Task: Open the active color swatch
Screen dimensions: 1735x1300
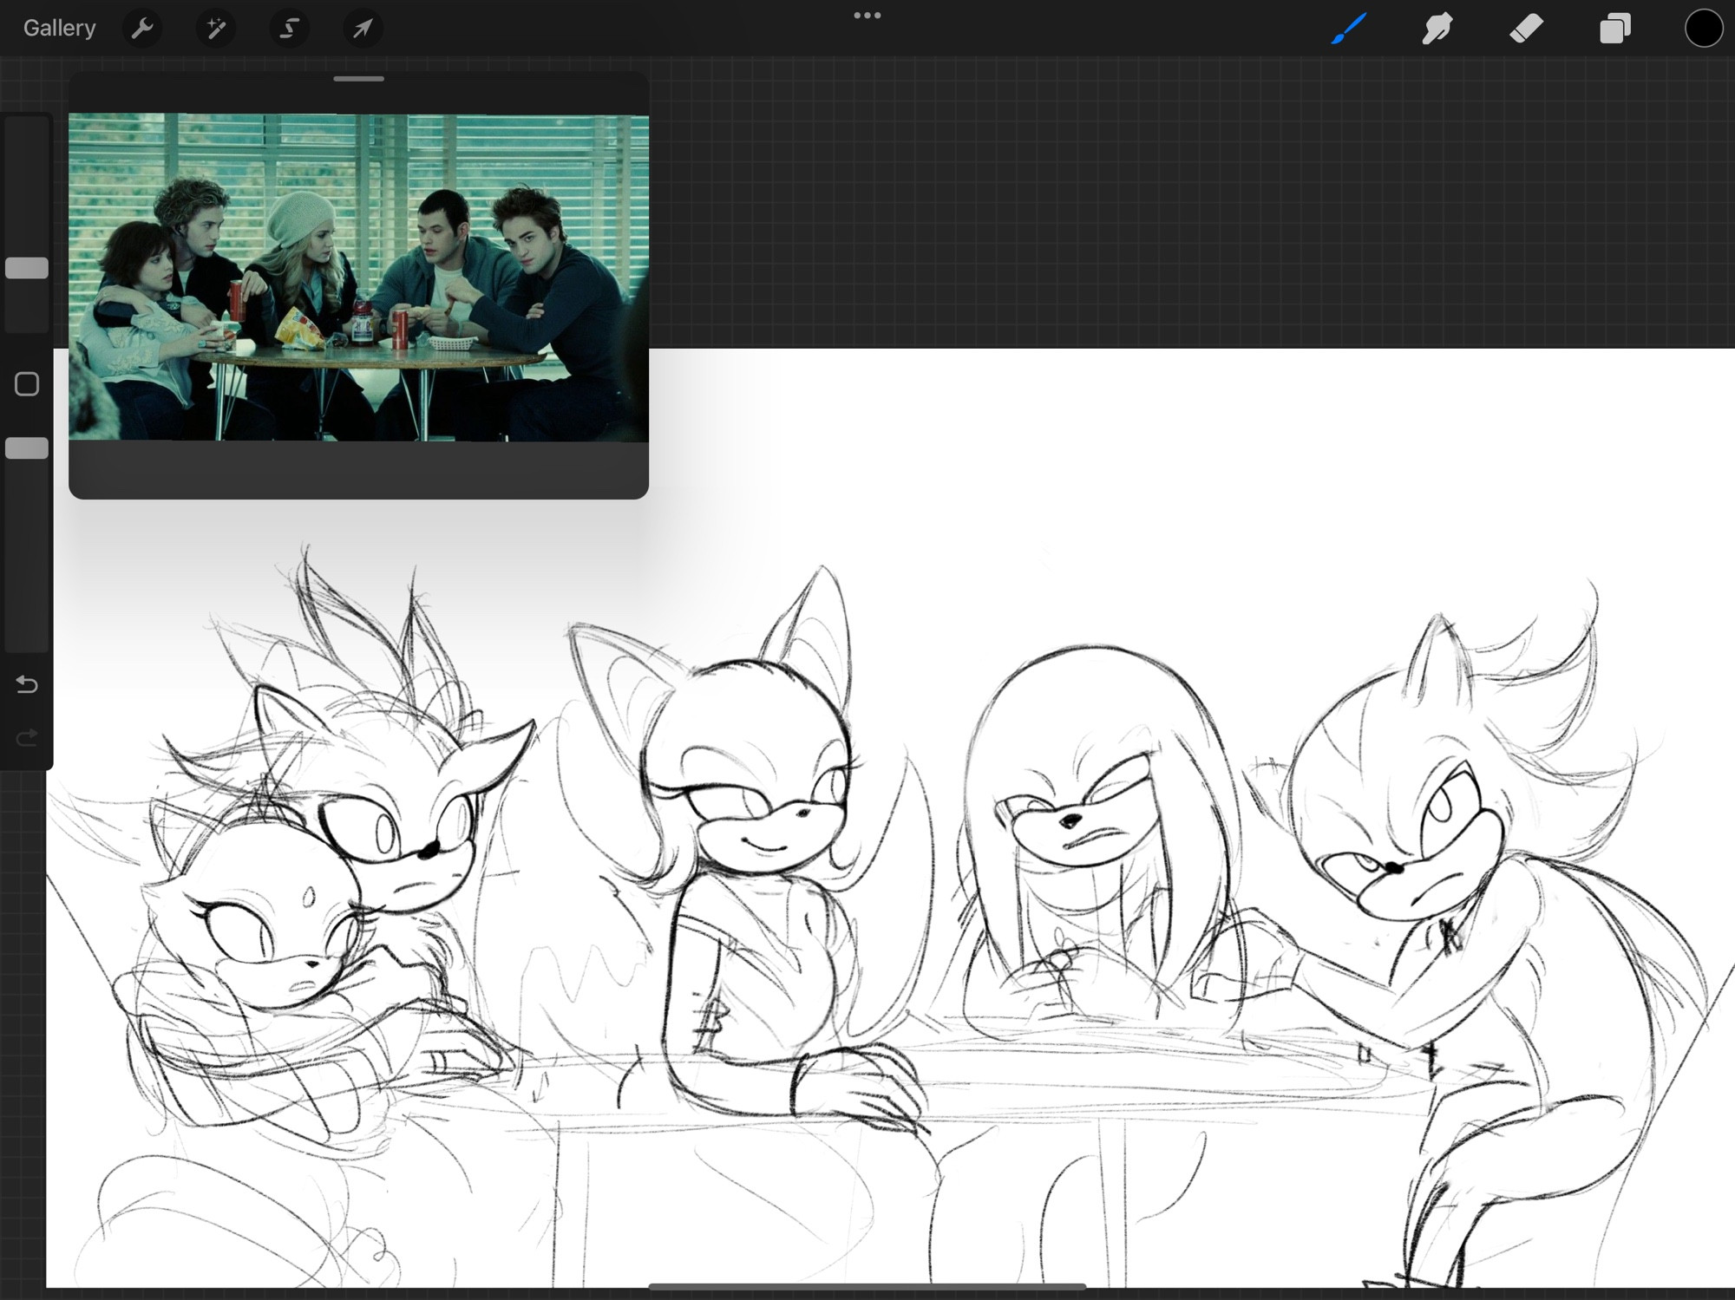Action: pos(1703,29)
